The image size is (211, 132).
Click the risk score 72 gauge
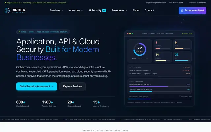(140, 49)
